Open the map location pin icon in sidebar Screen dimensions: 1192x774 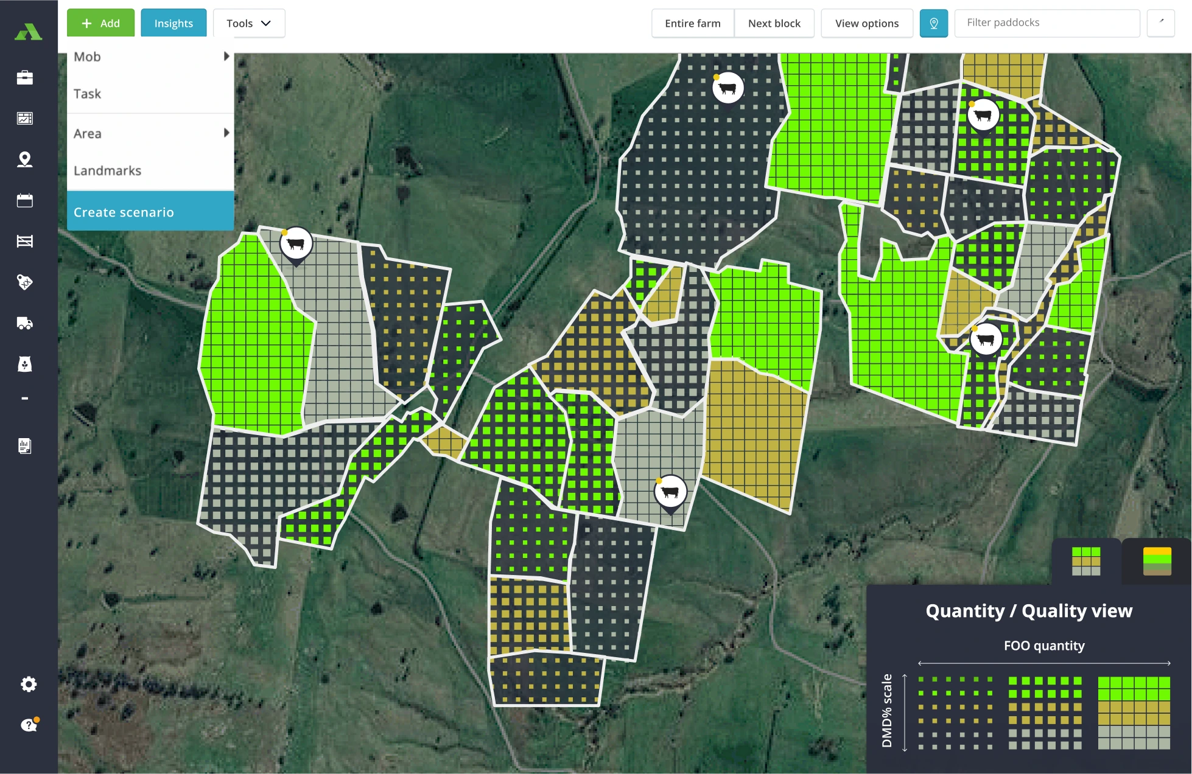pos(25,159)
